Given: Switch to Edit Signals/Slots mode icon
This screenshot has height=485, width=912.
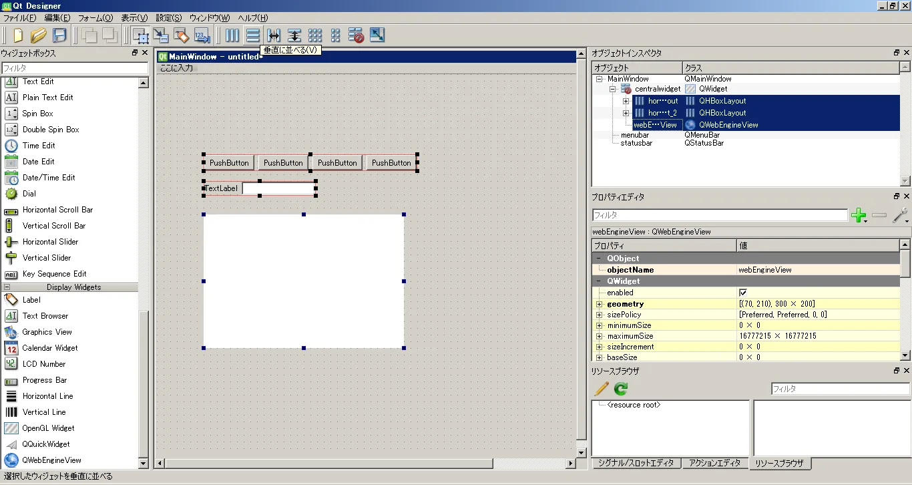Looking at the screenshot, I should tap(161, 35).
